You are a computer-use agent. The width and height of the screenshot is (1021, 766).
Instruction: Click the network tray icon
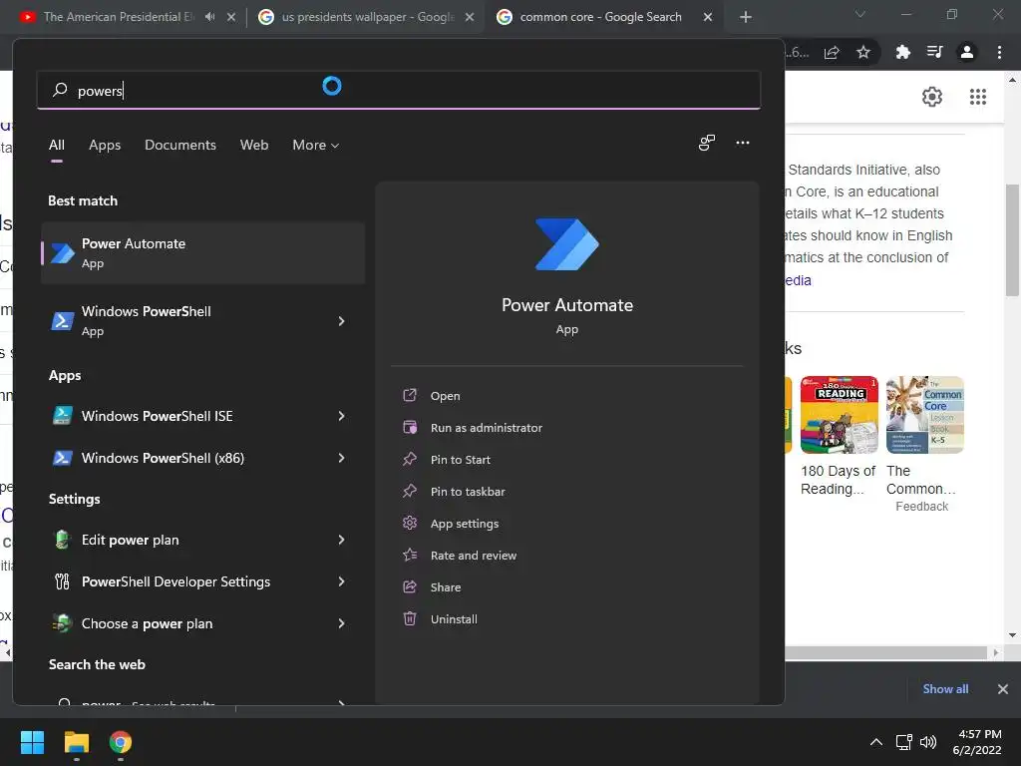click(903, 742)
